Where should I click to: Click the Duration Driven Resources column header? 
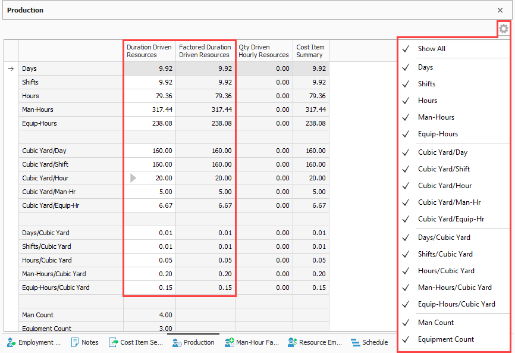pos(150,51)
